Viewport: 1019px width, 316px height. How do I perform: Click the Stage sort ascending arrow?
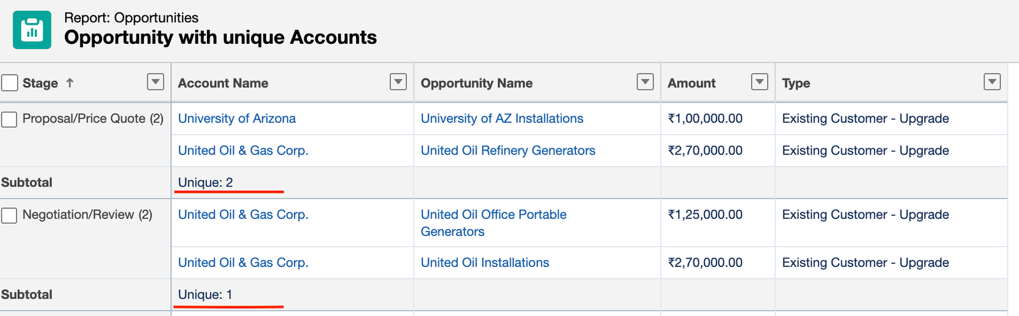point(70,83)
